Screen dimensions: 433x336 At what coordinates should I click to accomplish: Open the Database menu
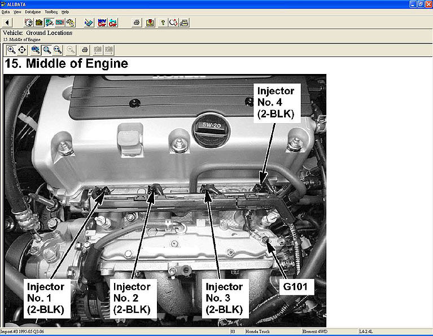(33, 12)
